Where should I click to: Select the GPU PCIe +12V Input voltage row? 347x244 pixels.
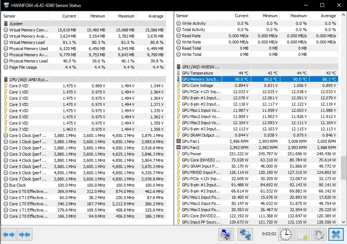coord(257,92)
